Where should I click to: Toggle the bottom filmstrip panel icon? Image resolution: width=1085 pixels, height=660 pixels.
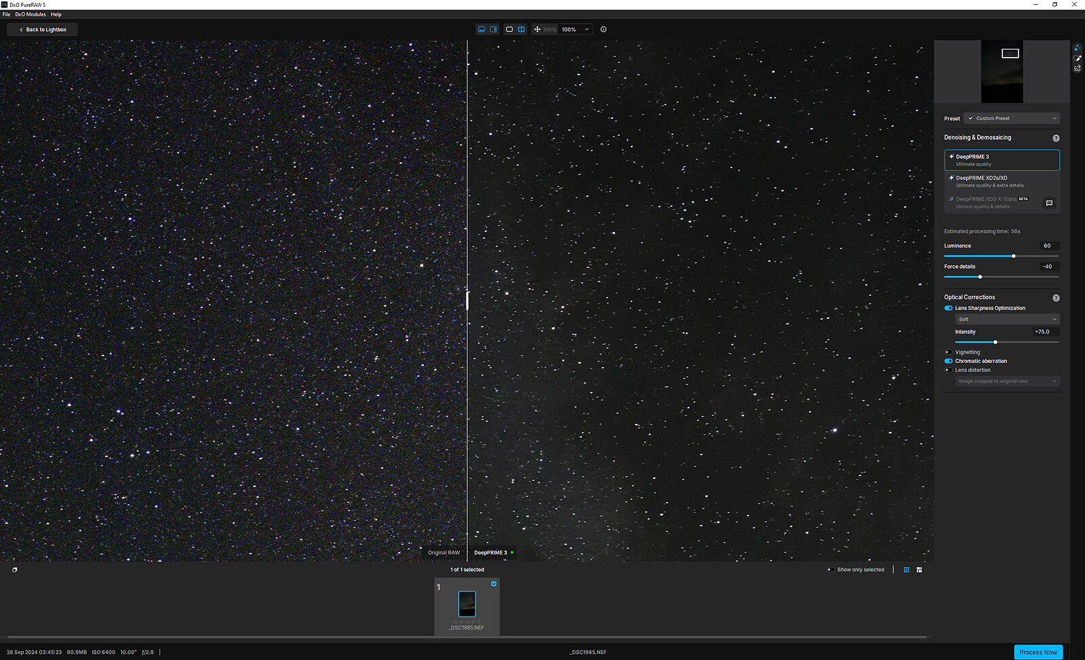pos(481,29)
